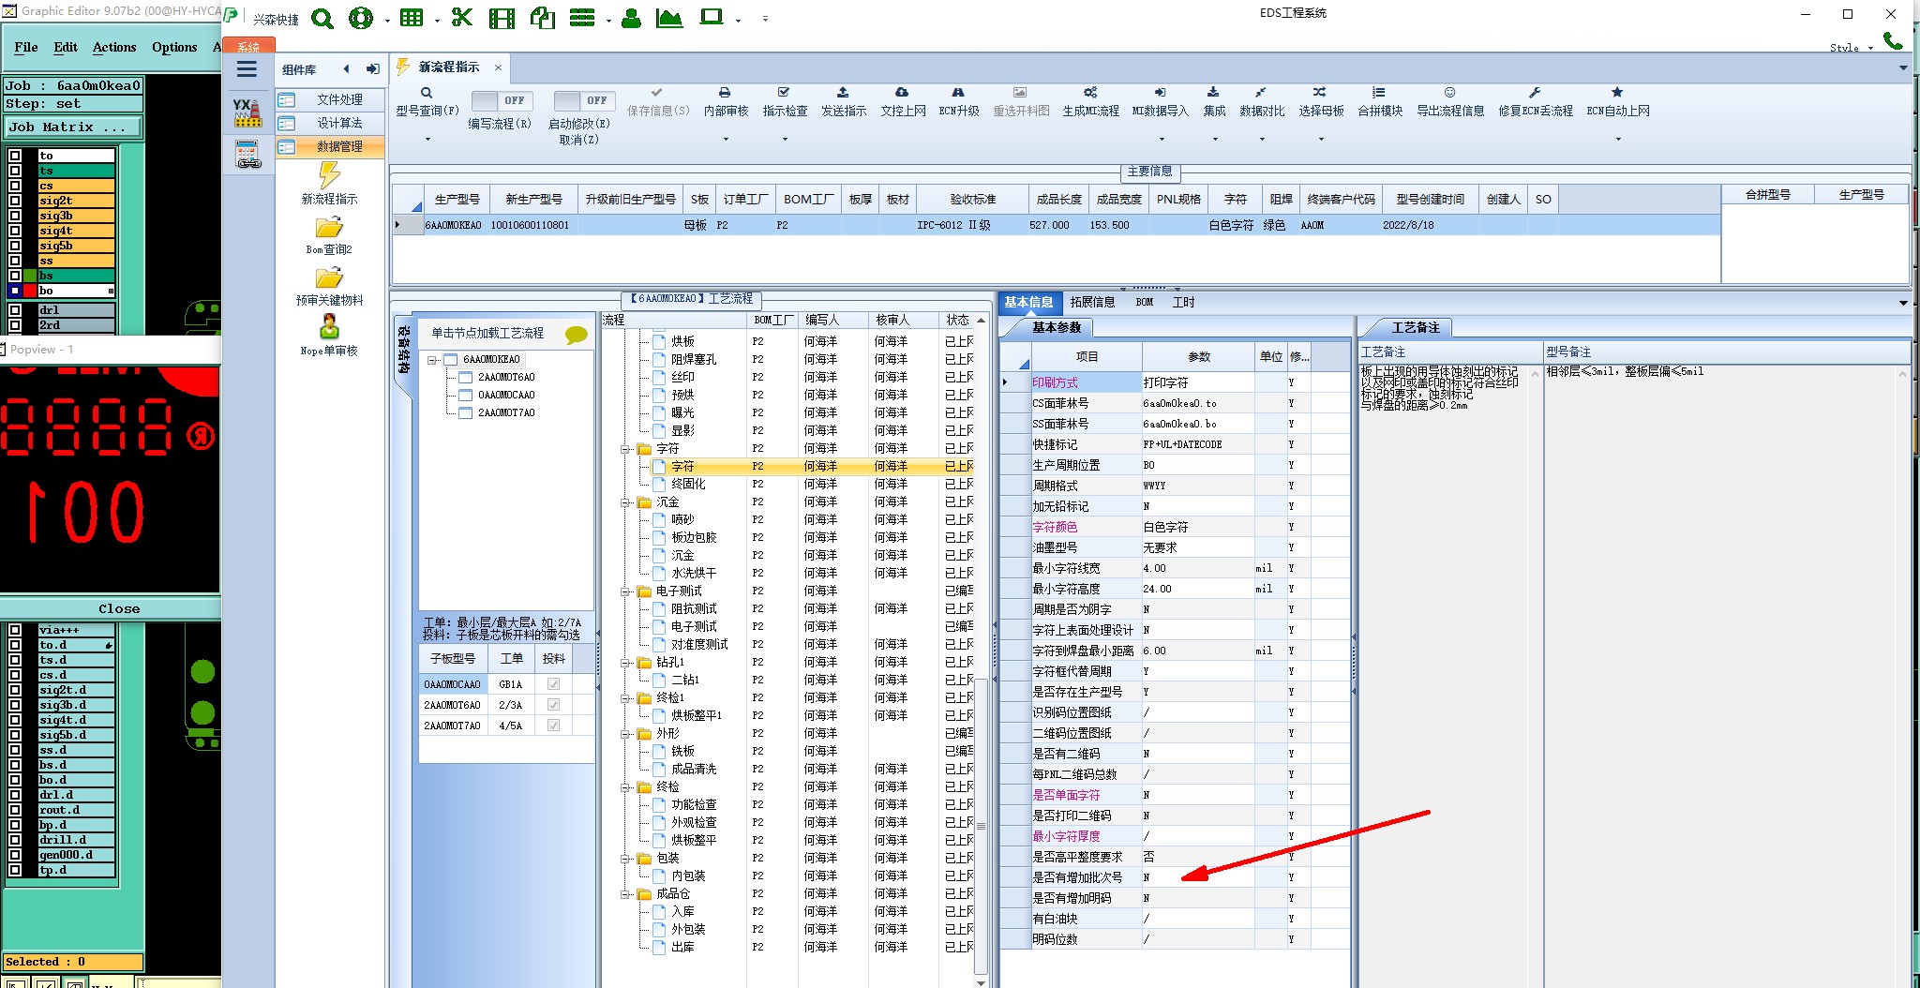This screenshot has width=1920, height=988.
Task: Toggle checkbox of layer 'rout.d' in Popview list
Action: tap(15, 810)
